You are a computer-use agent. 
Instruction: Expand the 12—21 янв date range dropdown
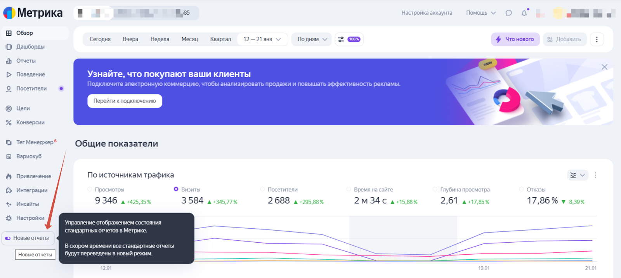(x=262, y=39)
